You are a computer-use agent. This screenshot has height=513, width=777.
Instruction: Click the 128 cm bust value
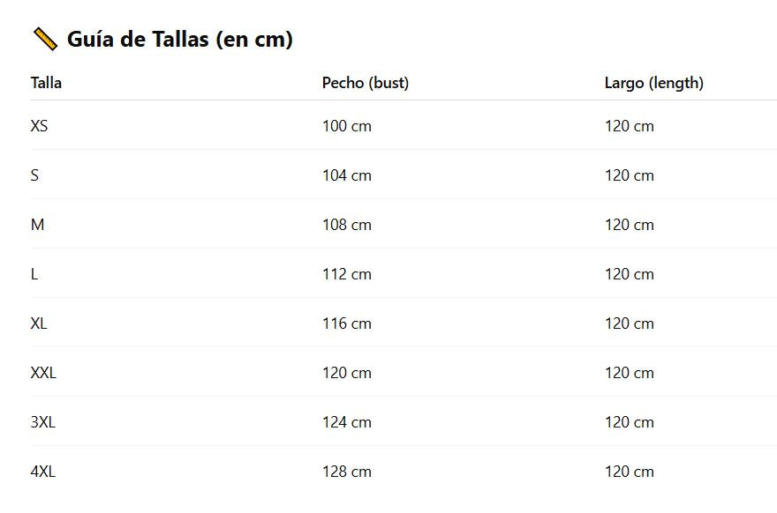(x=347, y=472)
